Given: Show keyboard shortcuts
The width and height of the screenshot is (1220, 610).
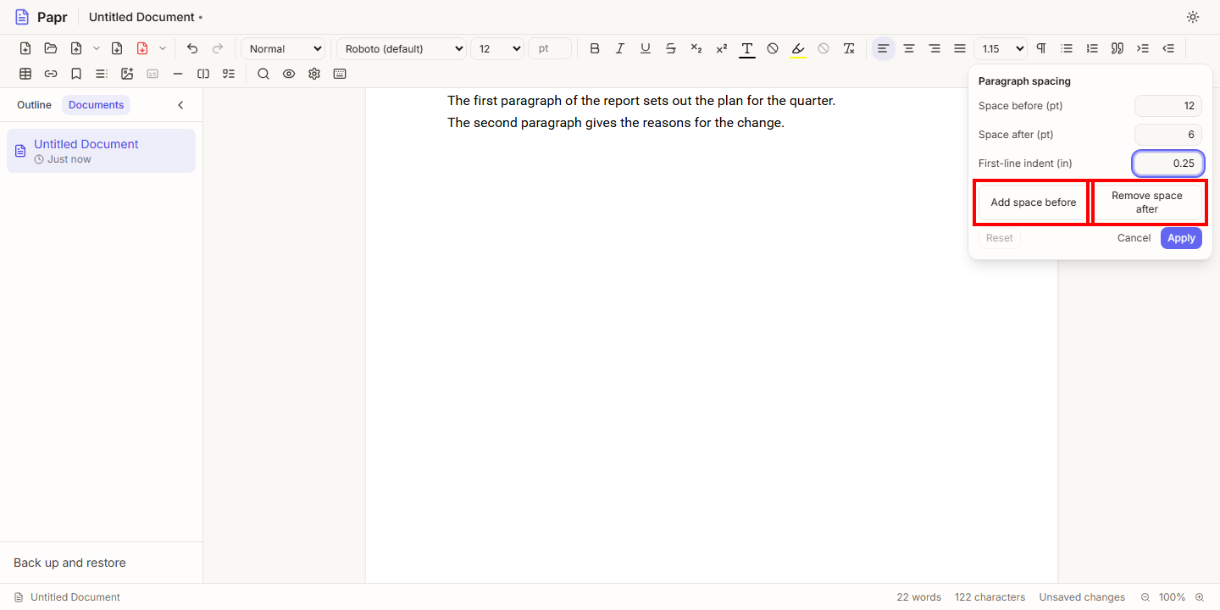Looking at the screenshot, I should pos(340,74).
